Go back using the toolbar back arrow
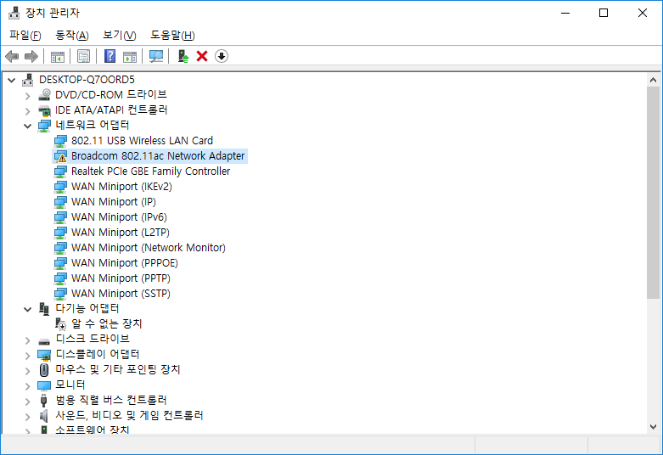The width and height of the screenshot is (663, 455). point(12,56)
